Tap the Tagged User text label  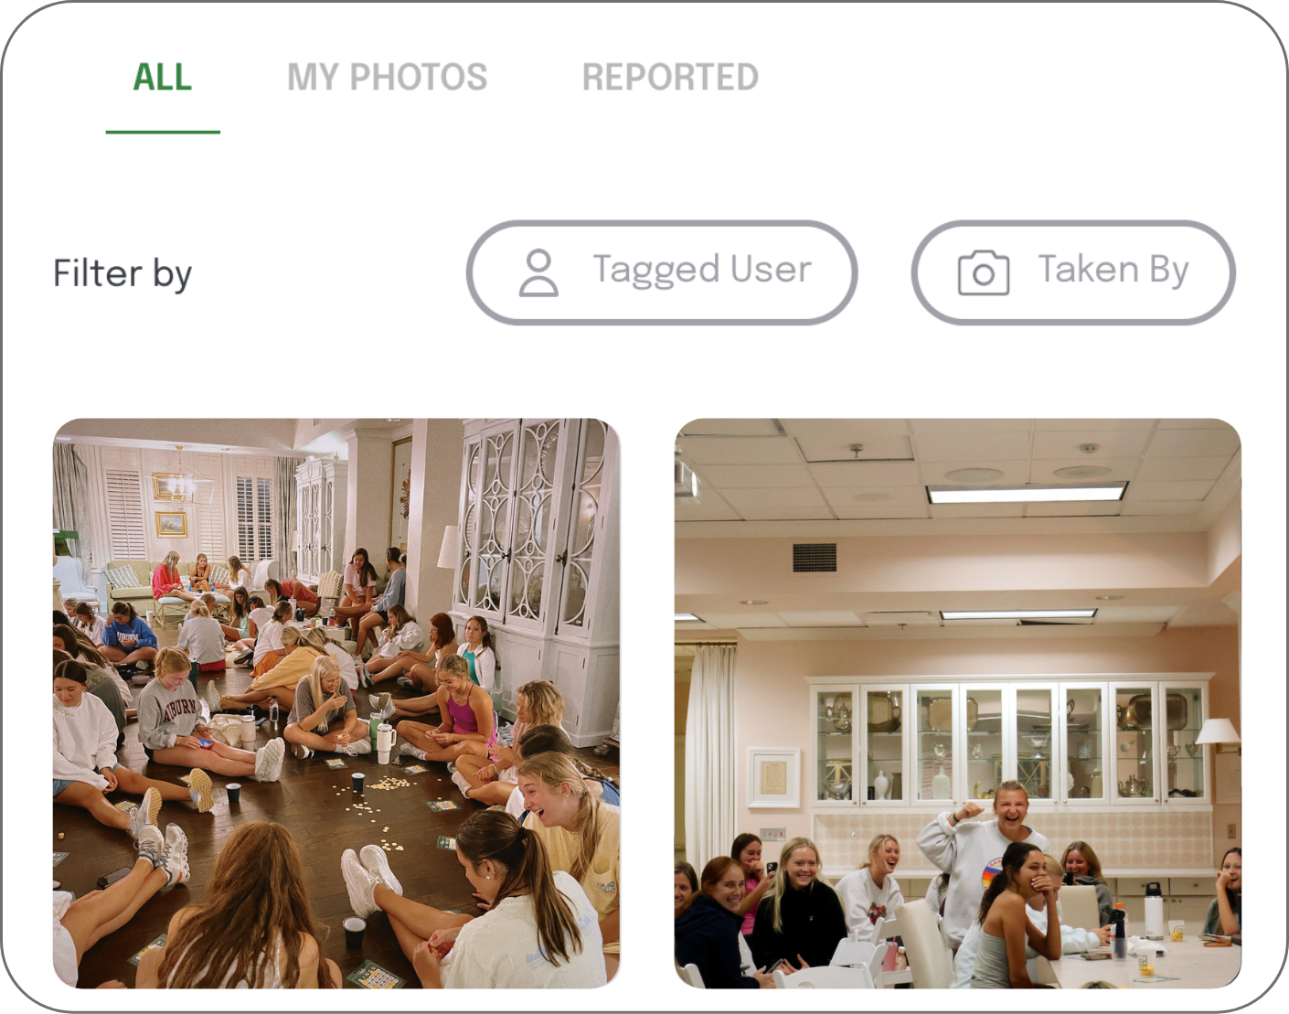[x=702, y=270]
